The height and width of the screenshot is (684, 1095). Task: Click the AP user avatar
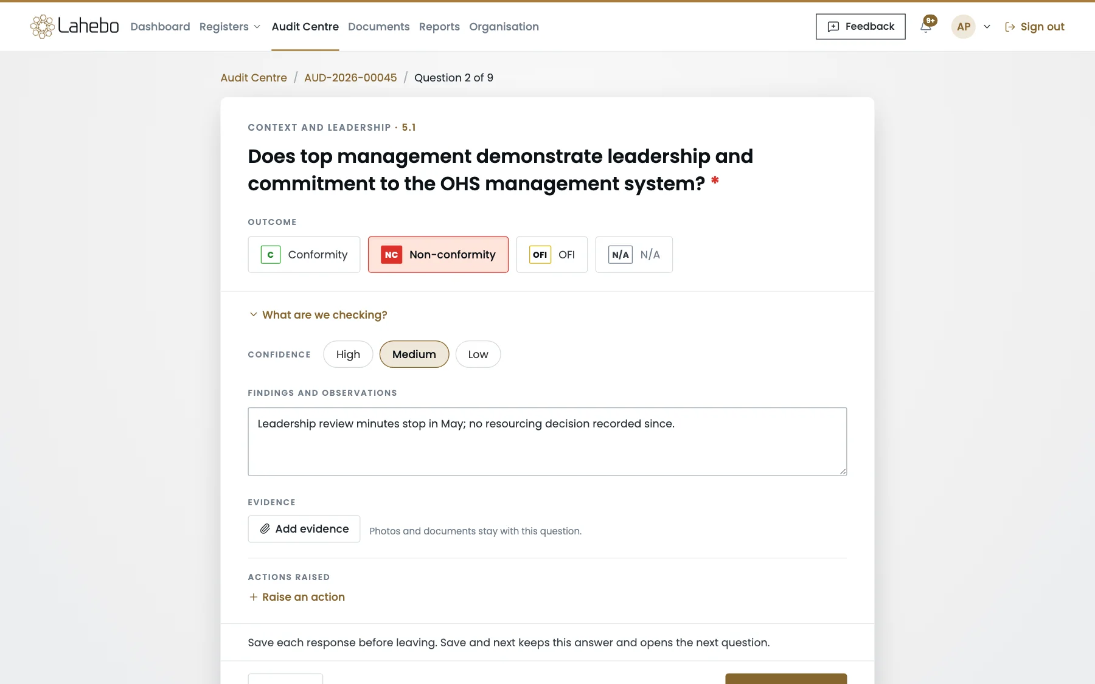(963, 27)
